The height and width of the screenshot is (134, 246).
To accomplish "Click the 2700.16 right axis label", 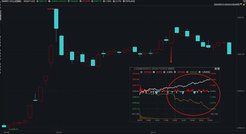I will tap(241, 128).
